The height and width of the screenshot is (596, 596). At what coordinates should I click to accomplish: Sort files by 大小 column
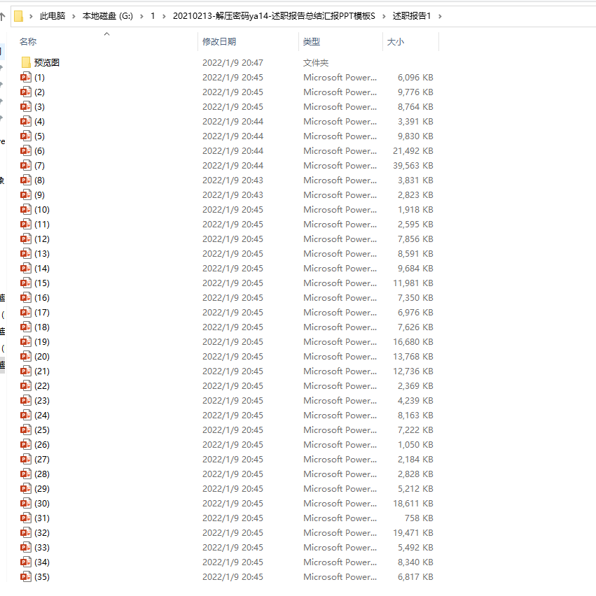tap(396, 41)
